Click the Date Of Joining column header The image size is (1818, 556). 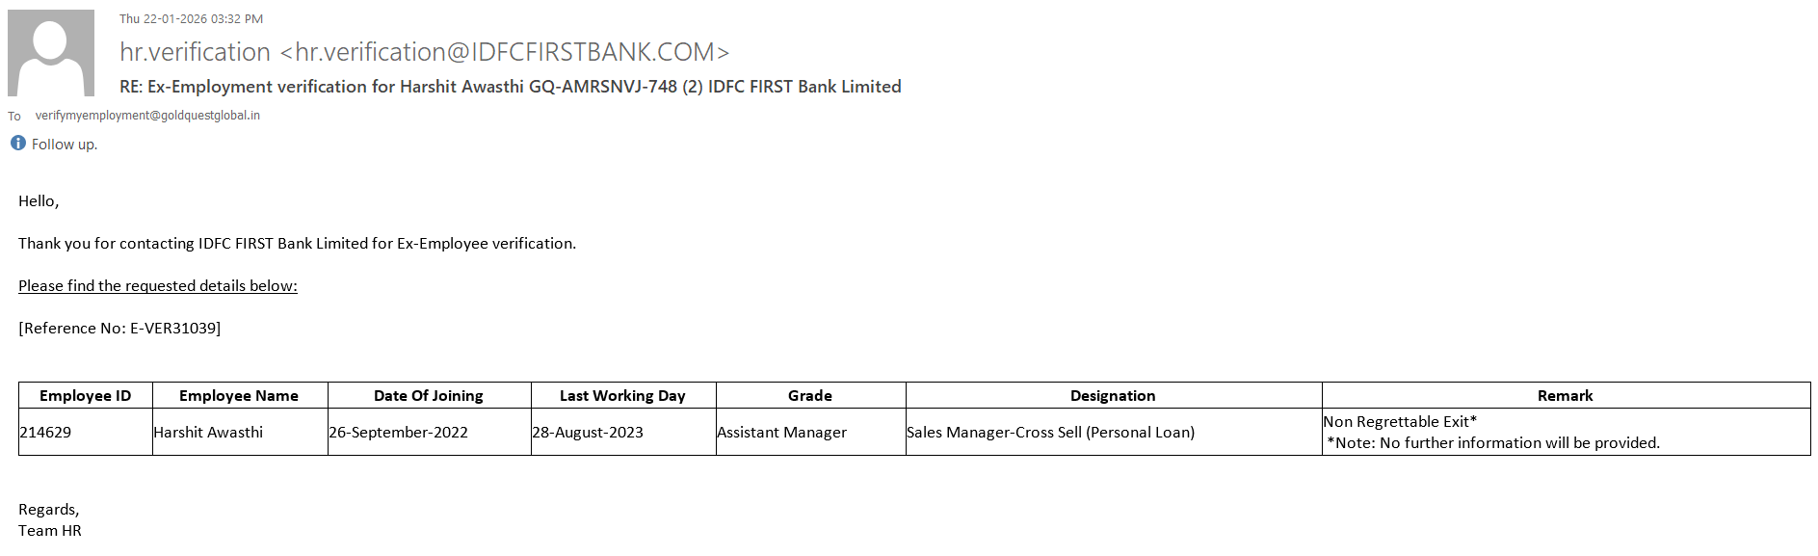click(429, 396)
